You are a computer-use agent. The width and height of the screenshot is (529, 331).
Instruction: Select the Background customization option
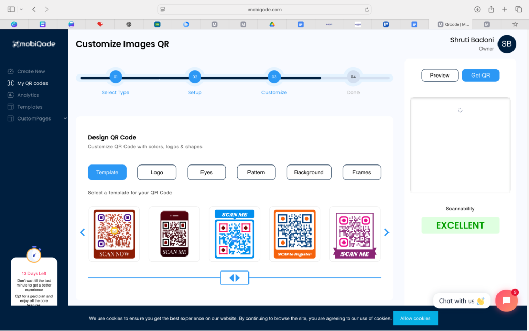tap(309, 172)
